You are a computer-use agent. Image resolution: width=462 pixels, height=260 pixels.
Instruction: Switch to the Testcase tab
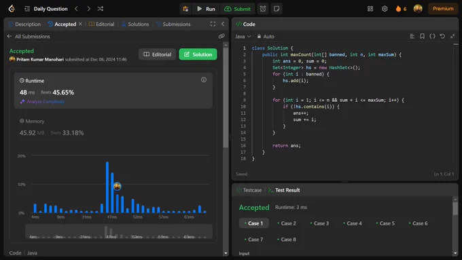(249, 190)
